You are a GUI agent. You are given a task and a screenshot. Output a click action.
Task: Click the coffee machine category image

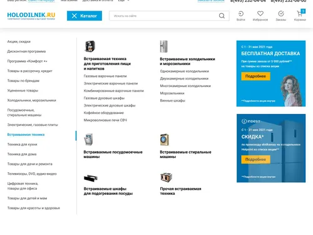(x=90, y=46)
